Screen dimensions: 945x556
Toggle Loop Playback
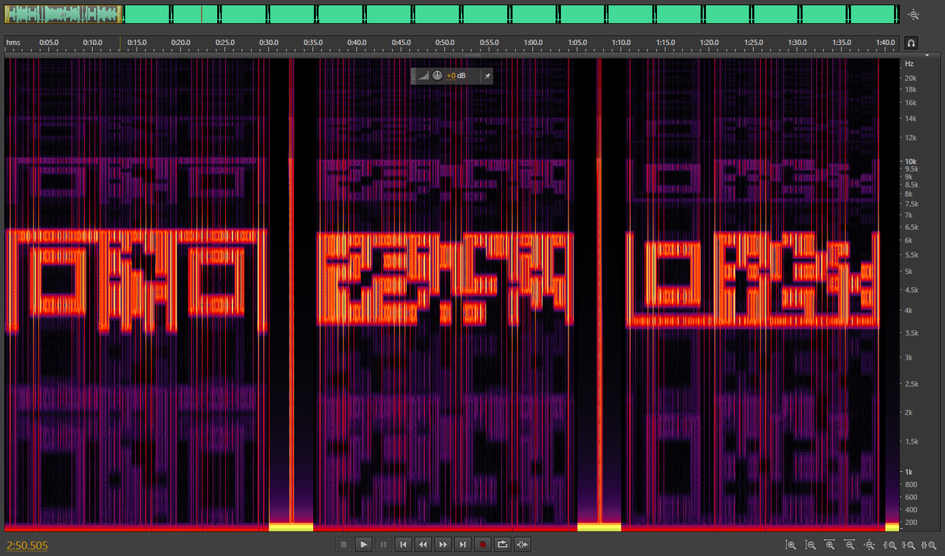pos(503,545)
